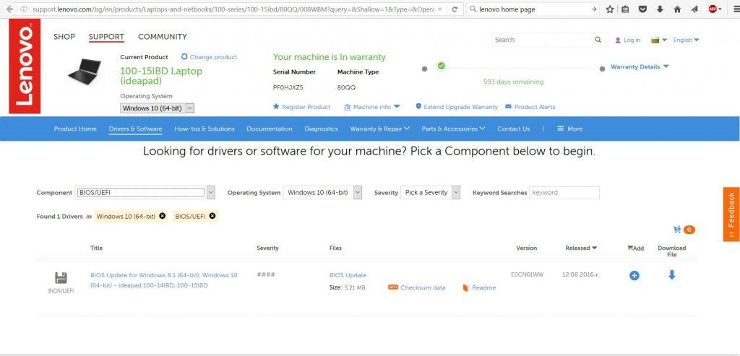Click the Lenovo logo

[25, 66]
